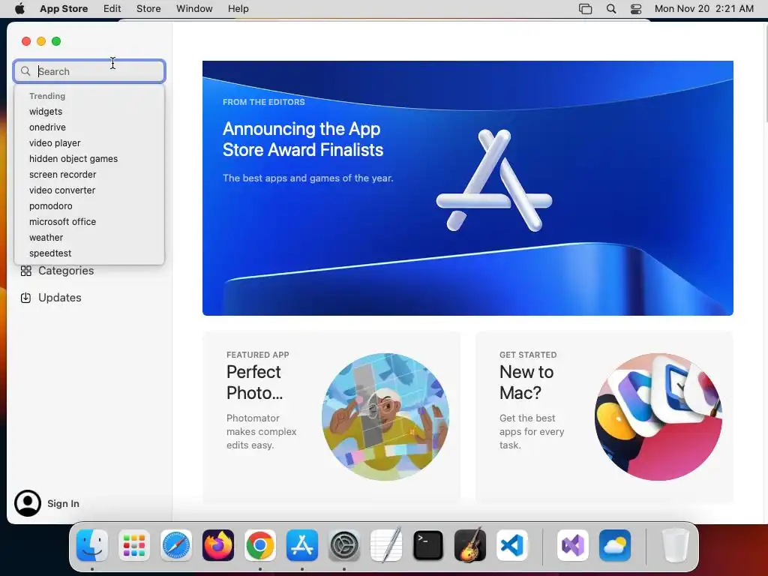Image resolution: width=768 pixels, height=576 pixels.
Task: Open Control Center in the menu bar
Action: coord(636,9)
